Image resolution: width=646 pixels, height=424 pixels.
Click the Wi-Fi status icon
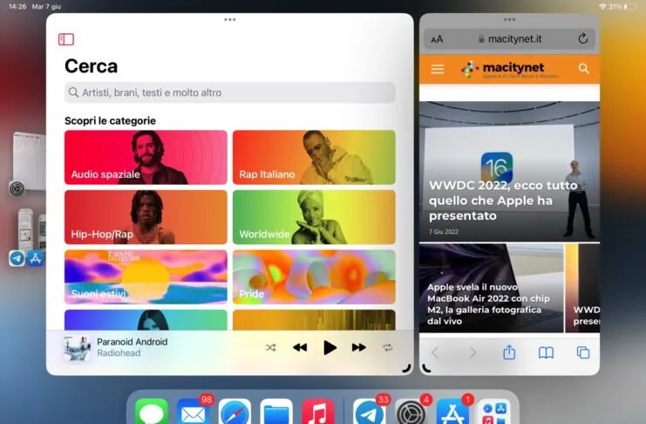[602, 6]
